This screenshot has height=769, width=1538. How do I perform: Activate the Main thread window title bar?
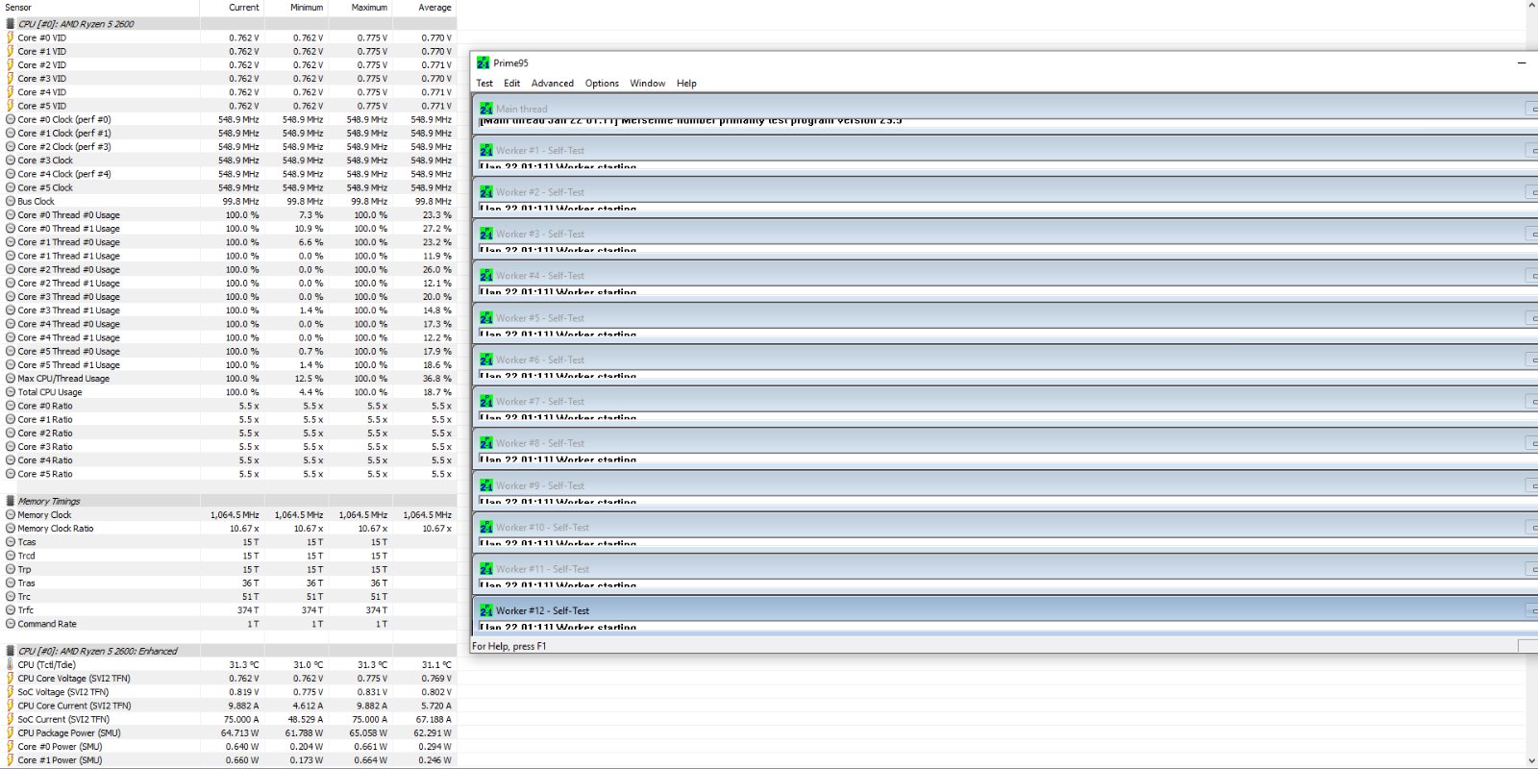pyautogui.click(x=1005, y=109)
